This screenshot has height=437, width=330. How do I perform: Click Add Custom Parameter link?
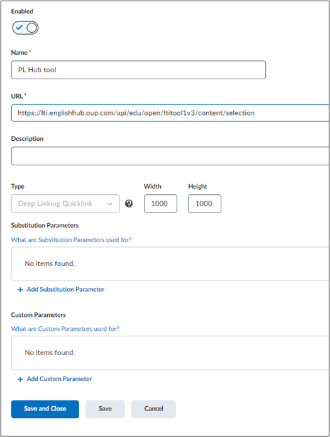(x=59, y=379)
